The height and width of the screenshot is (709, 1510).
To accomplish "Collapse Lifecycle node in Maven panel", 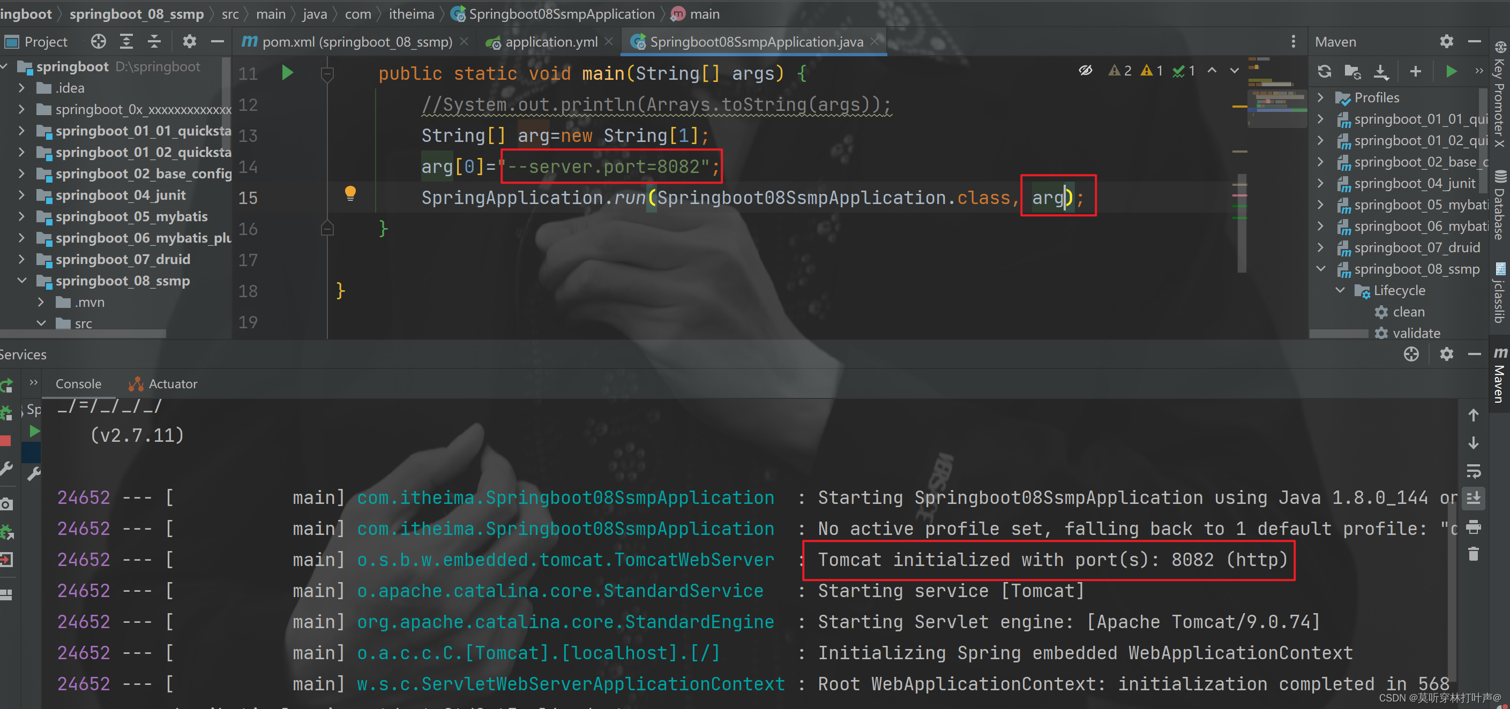I will tap(1340, 291).
